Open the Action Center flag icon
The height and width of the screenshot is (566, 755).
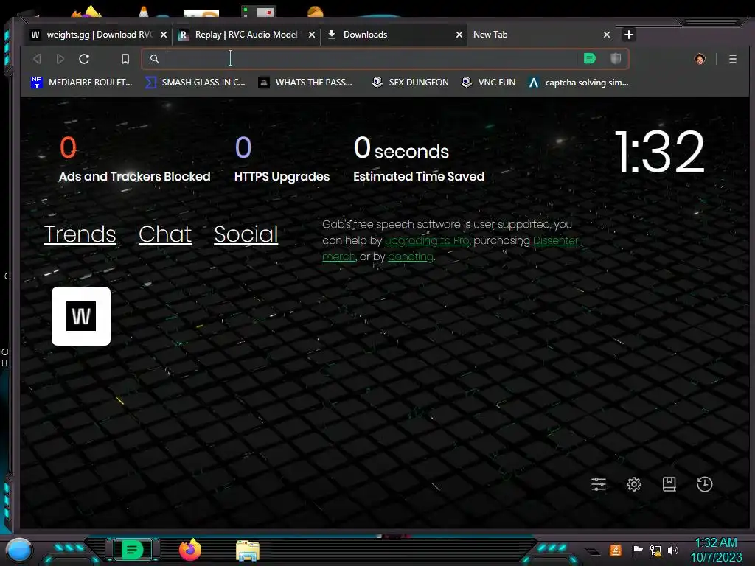[x=637, y=550]
